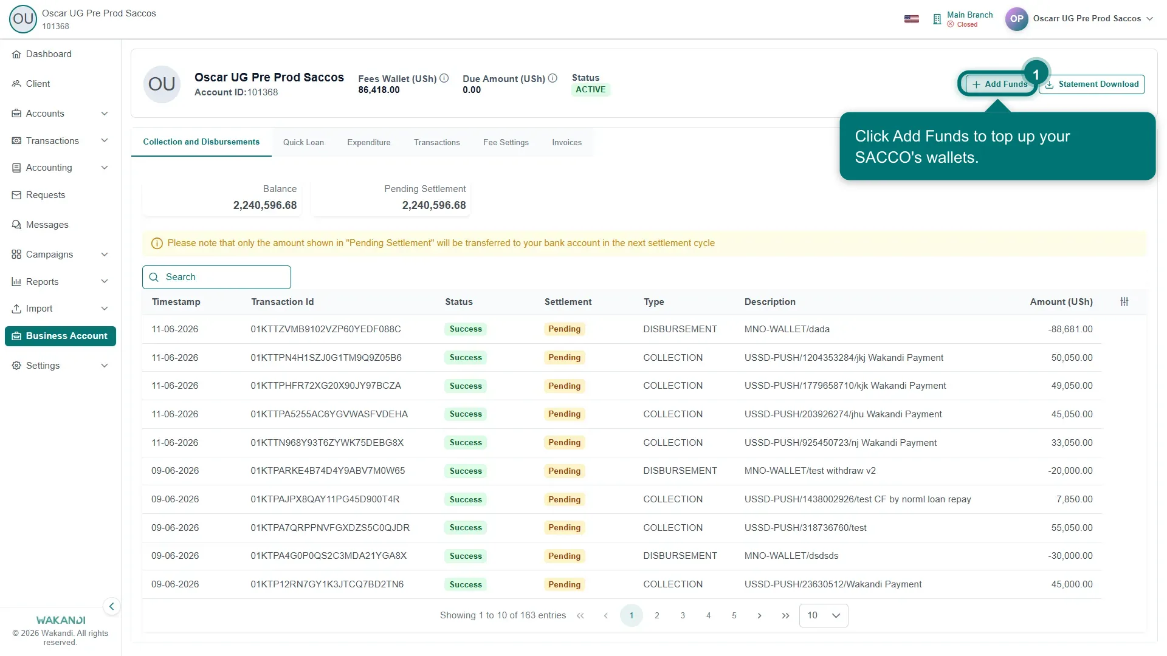Screen dimensions: 1167x656
Task: Switch to the Expenditure tab
Action: pyautogui.click(x=369, y=143)
